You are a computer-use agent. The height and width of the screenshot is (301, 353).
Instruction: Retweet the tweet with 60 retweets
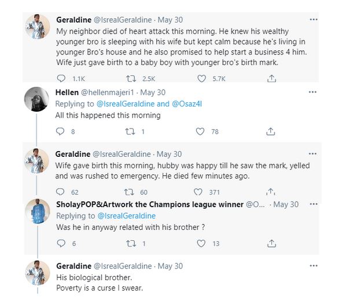click(130, 192)
